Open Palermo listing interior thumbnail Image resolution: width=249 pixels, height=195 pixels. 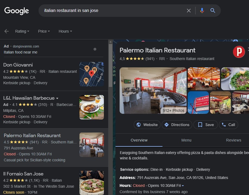92,145
